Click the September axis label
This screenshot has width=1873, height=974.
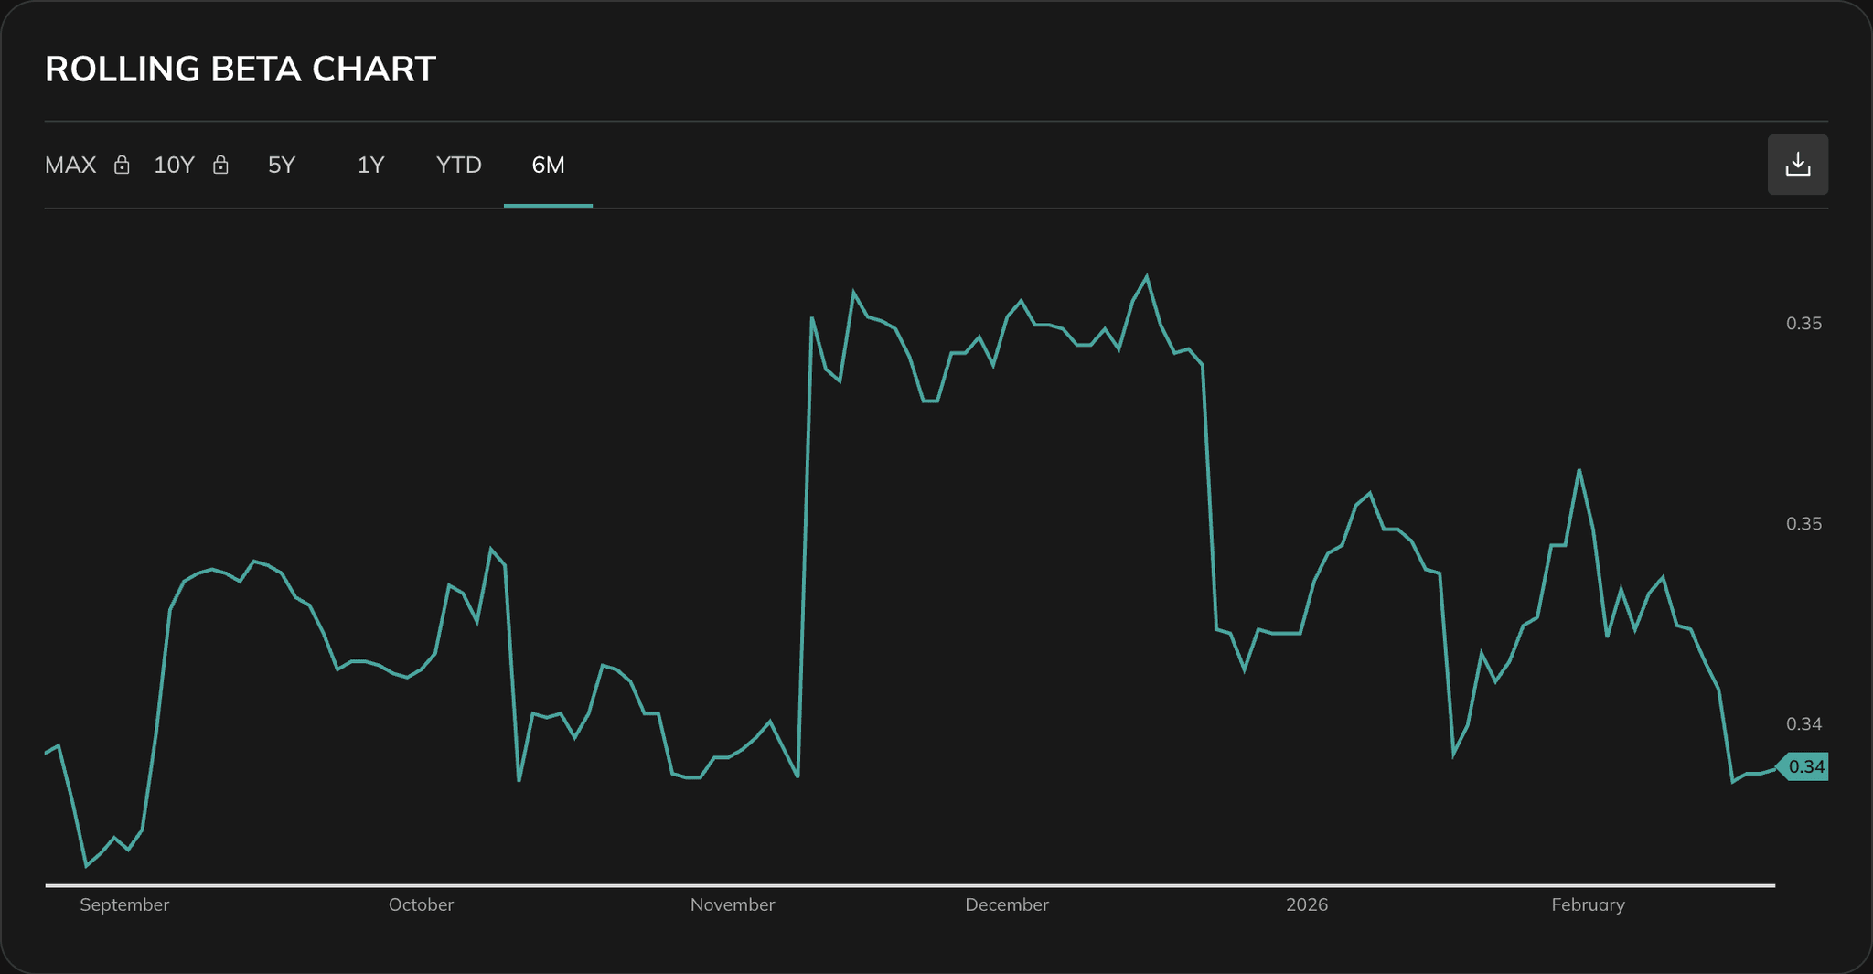pos(125,904)
